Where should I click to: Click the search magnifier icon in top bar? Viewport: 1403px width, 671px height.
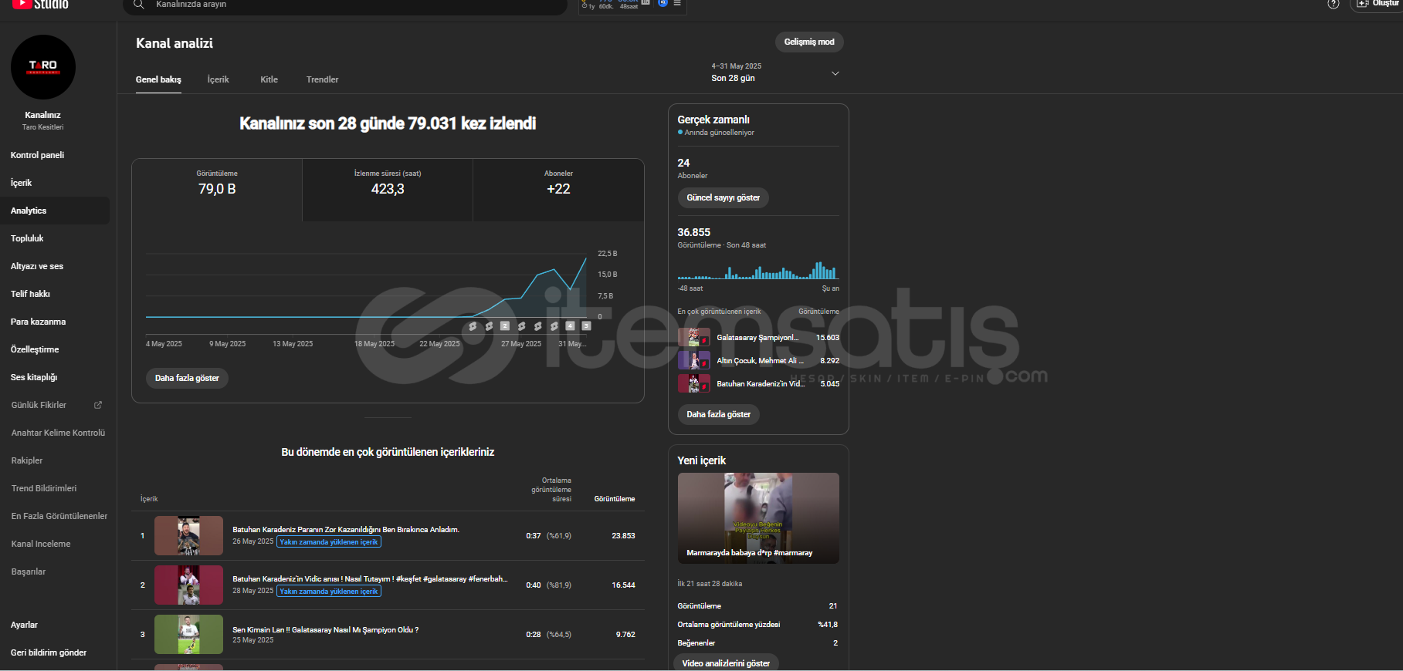click(139, 5)
